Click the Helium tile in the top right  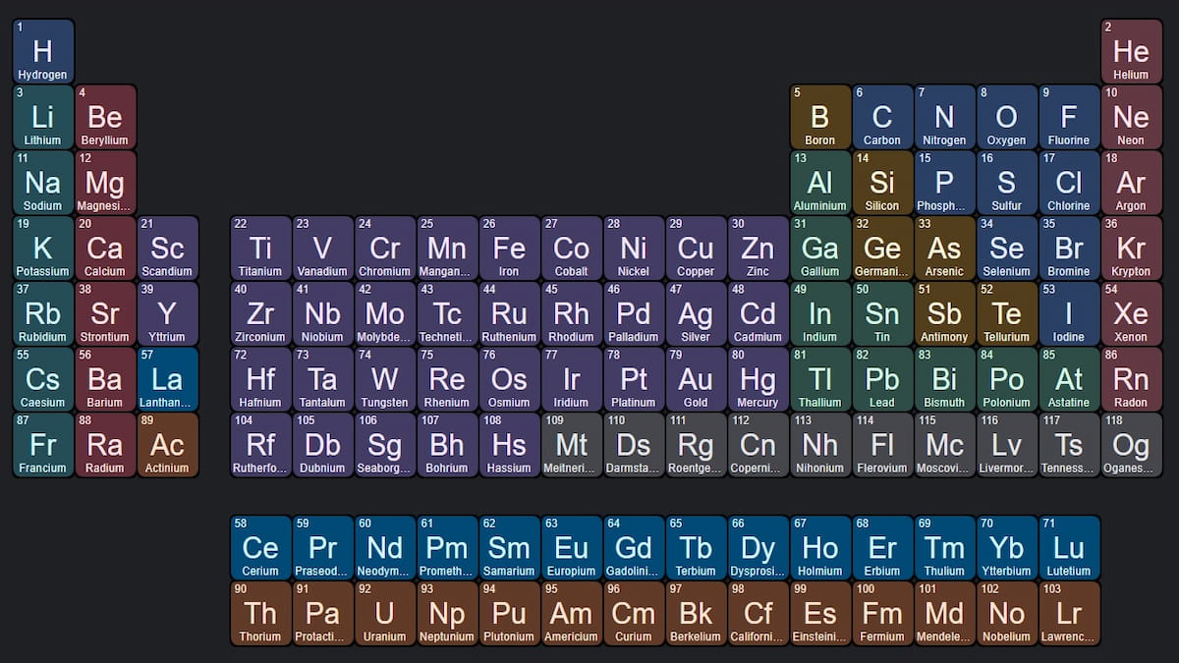click(x=1132, y=51)
